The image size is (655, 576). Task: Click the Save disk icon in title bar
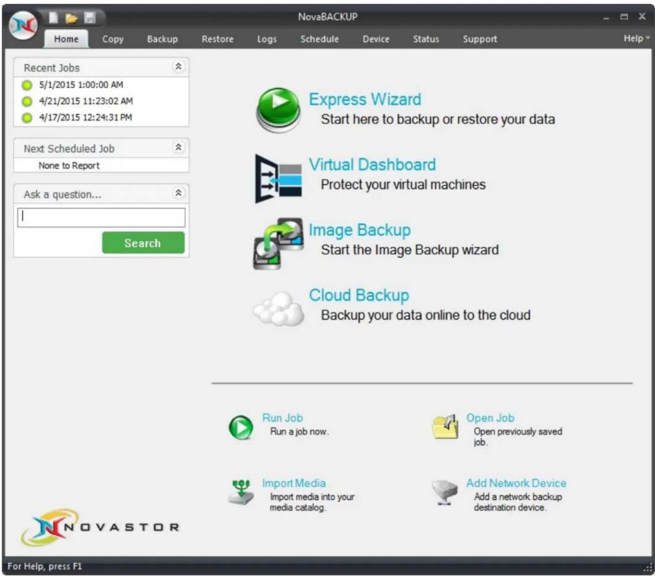[90, 18]
